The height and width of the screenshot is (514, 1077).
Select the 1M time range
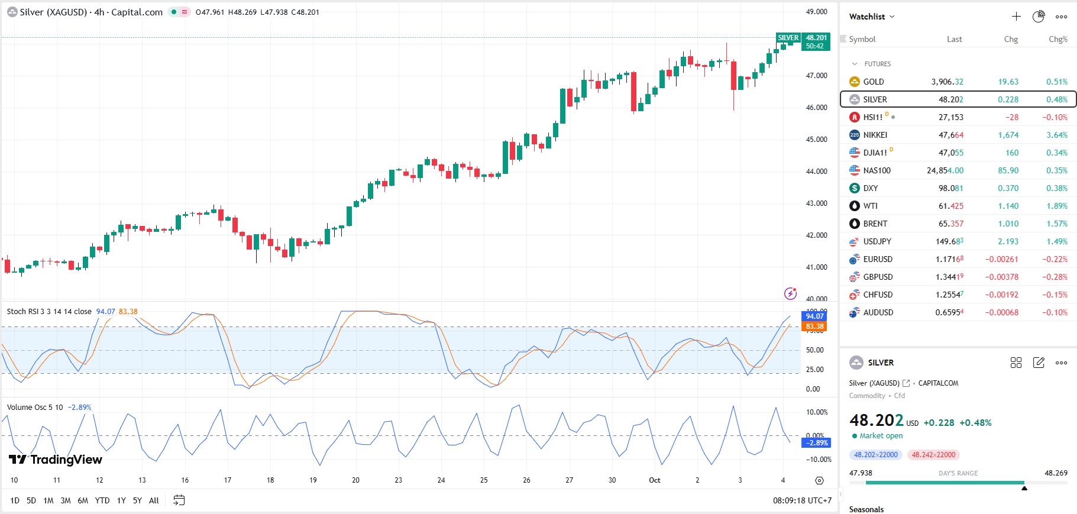[48, 500]
